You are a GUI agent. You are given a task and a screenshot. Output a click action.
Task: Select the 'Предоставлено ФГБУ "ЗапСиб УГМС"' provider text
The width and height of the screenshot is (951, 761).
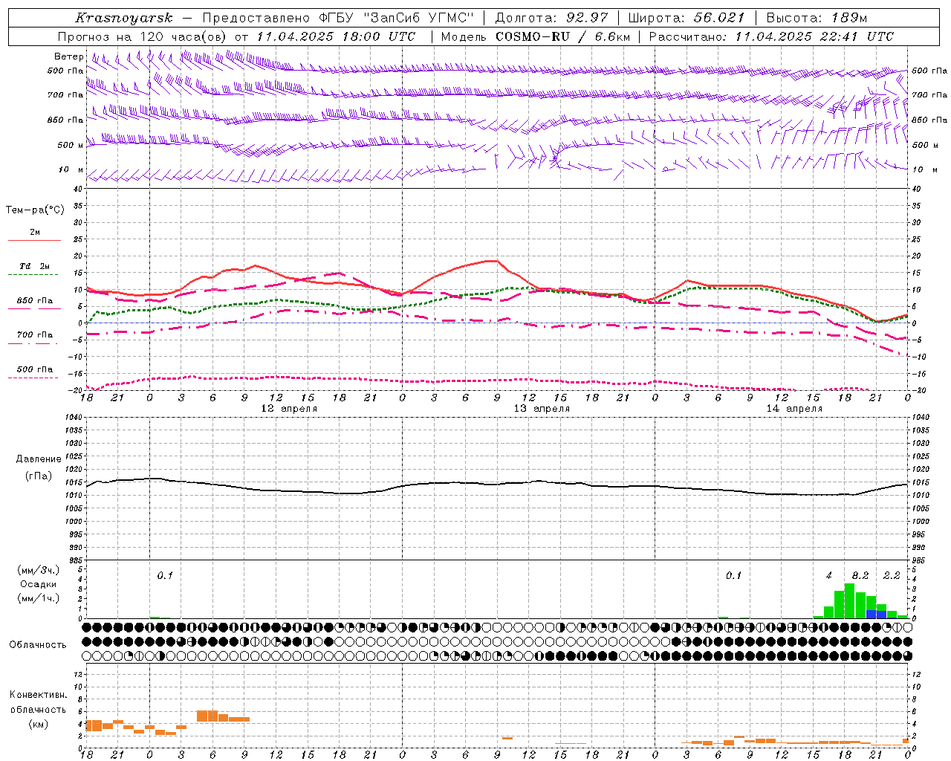coord(338,18)
